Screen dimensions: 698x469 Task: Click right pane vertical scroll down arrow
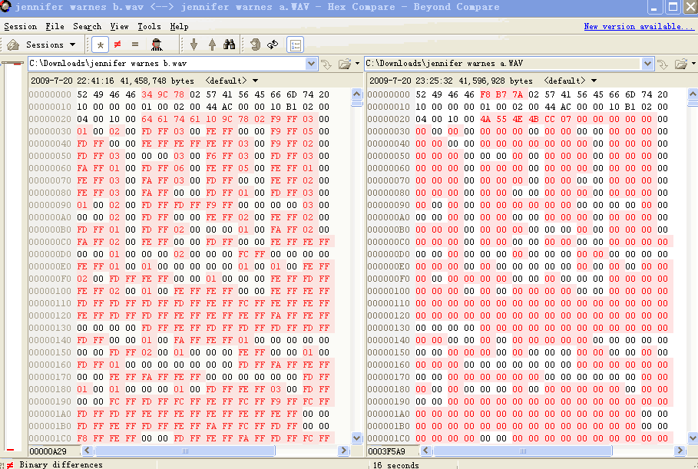(x=693, y=438)
